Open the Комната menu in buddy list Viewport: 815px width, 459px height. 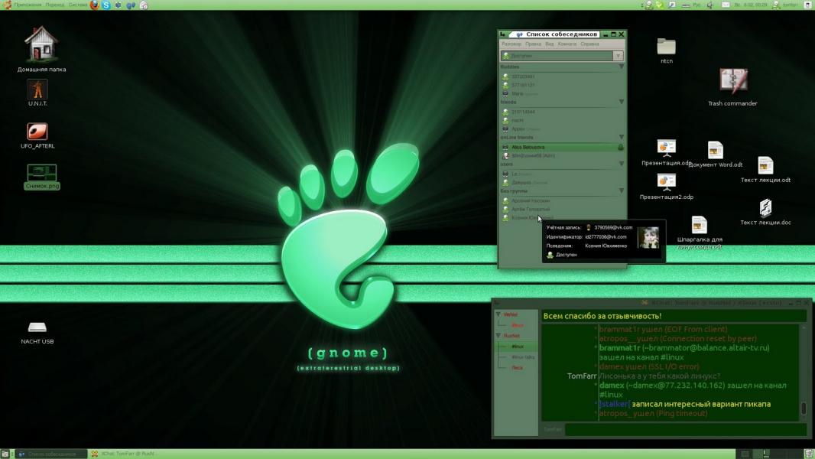click(x=567, y=44)
